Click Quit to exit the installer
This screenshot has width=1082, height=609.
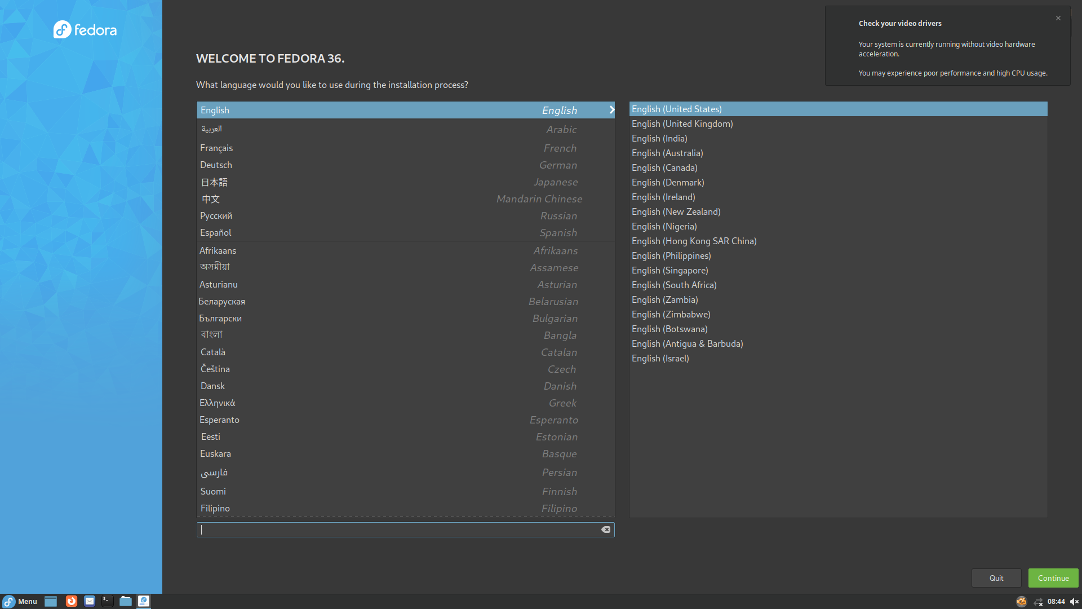996,577
